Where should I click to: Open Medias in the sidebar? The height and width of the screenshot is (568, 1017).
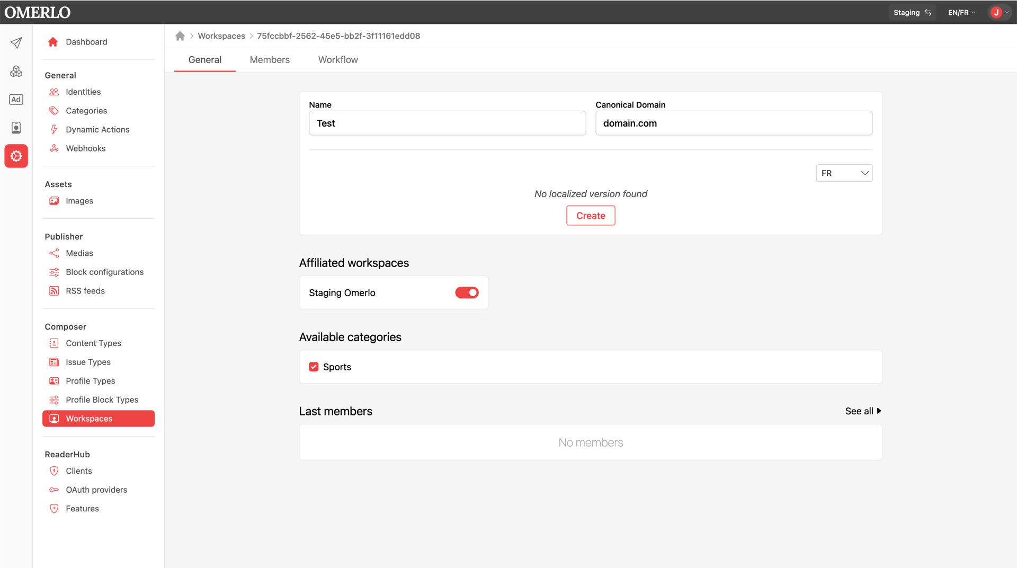pos(99,253)
